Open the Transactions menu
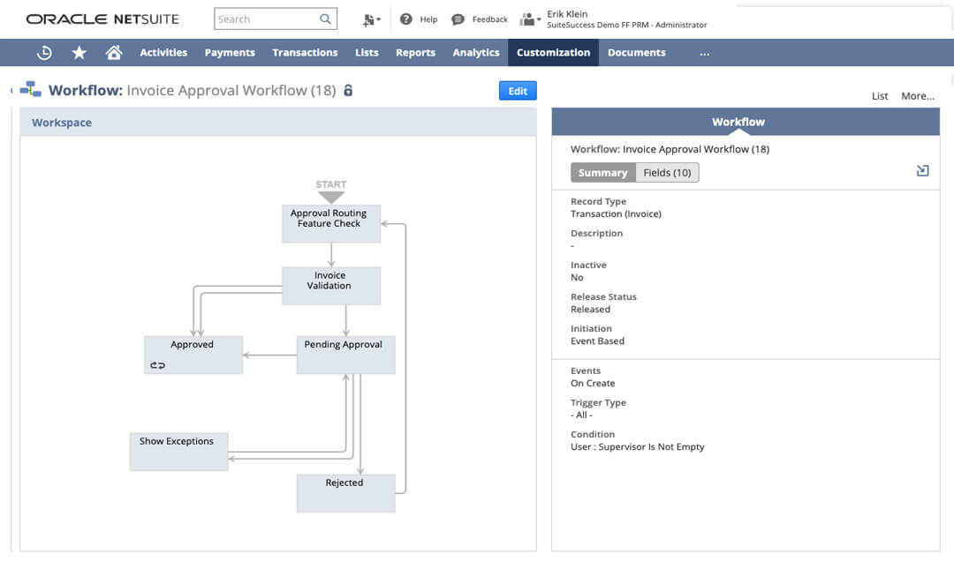The width and height of the screenshot is (954, 561). point(305,53)
